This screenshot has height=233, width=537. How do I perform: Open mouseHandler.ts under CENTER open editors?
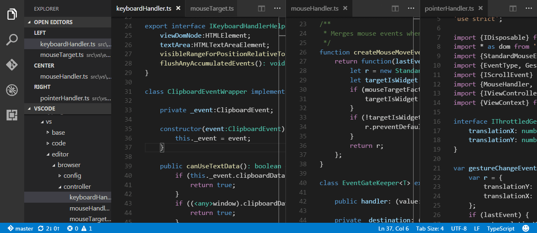point(68,77)
